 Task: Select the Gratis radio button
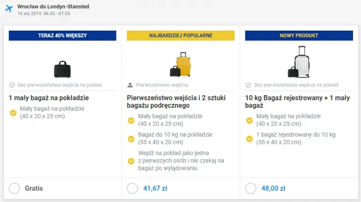click(15, 188)
